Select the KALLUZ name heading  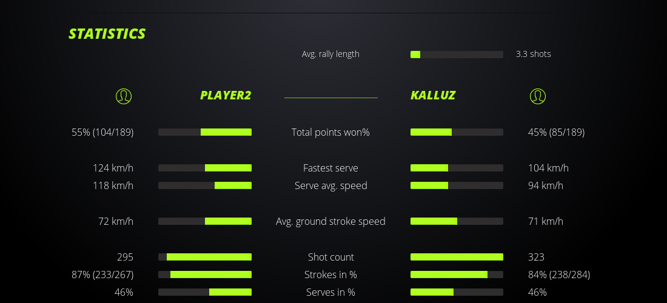[433, 95]
